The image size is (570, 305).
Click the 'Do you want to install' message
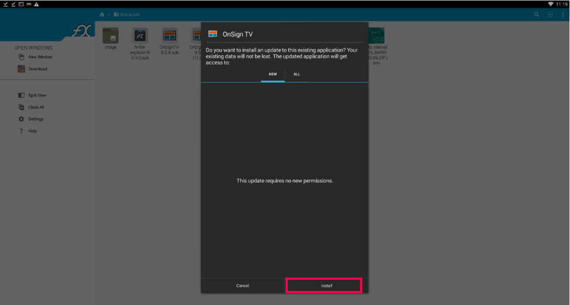point(282,57)
